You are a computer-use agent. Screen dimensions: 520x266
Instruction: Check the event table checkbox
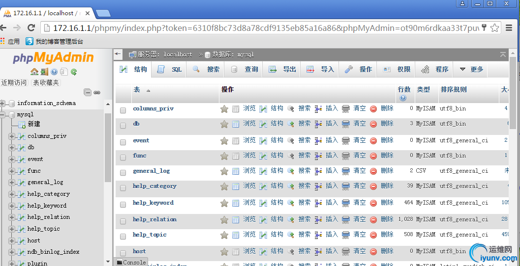pos(123,142)
